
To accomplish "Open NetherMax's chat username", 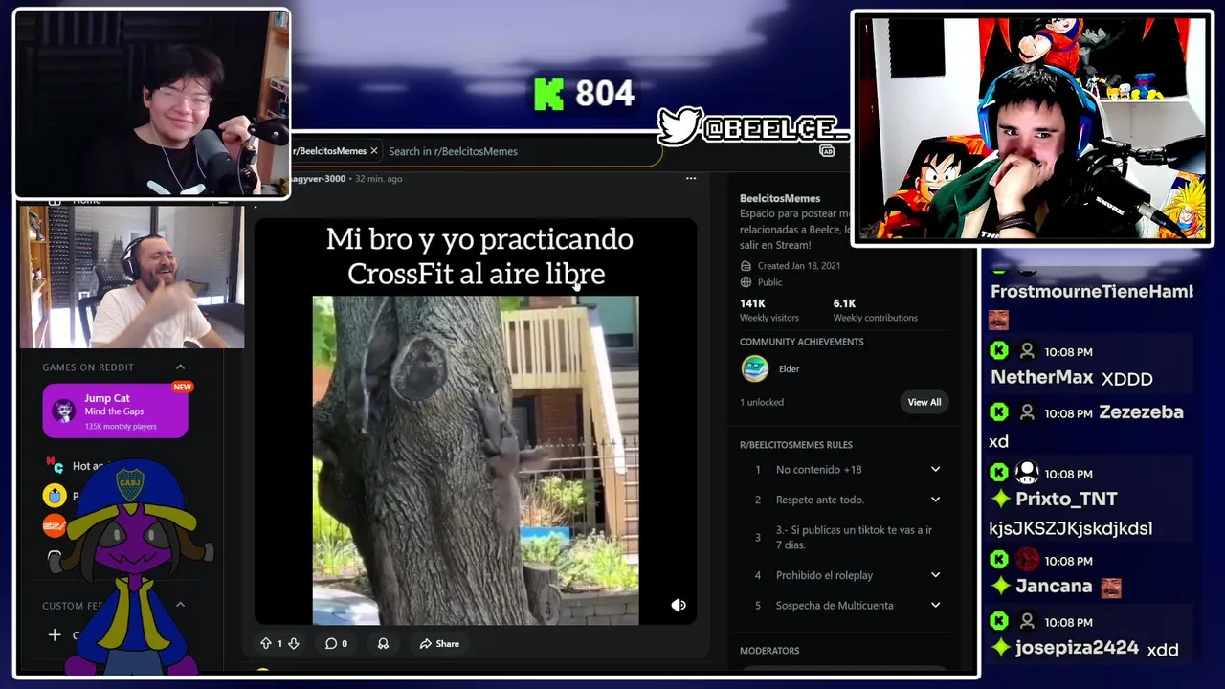I will 1041,378.
